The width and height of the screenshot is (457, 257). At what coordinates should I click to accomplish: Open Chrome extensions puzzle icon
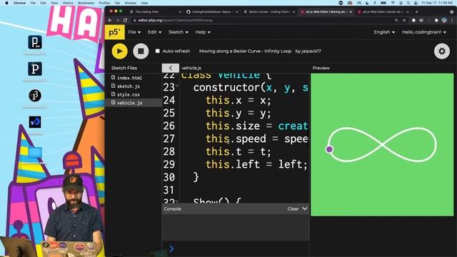pos(436,21)
